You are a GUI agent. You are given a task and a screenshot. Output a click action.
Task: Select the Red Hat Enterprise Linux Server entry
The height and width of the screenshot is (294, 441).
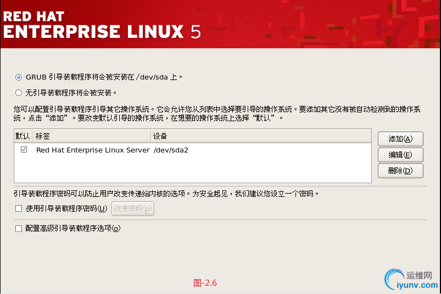92,150
